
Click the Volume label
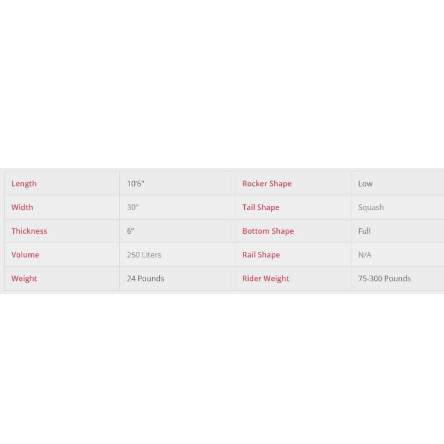pyautogui.click(x=25, y=255)
